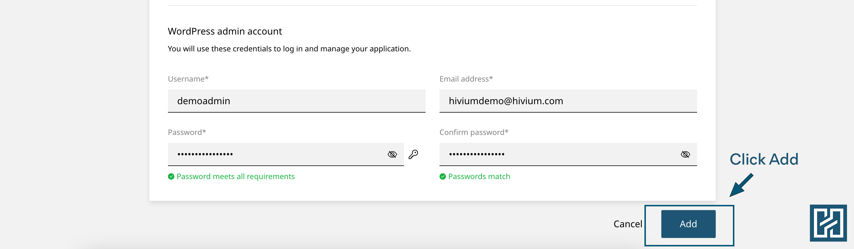Click the key icon to generate a password

(413, 154)
